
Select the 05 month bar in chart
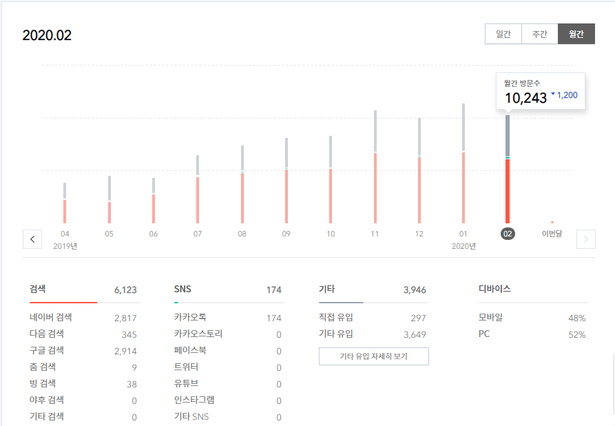click(110, 199)
